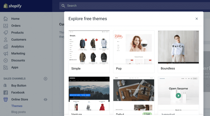Open Analytics in sidebar
This screenshot has width=210, height=116.
coord(17,47)
